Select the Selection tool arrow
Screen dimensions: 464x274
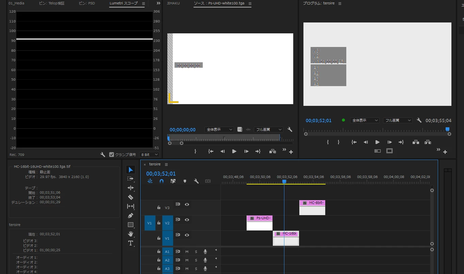click(131, 170)
